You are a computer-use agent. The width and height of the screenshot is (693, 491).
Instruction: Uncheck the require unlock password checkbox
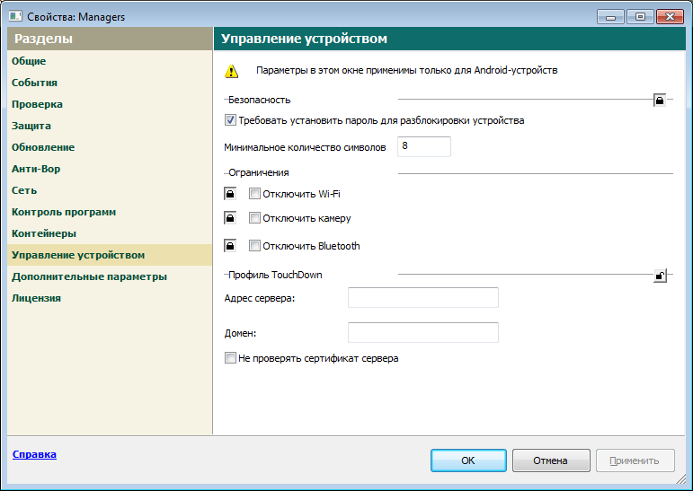[x=230, y=120]
